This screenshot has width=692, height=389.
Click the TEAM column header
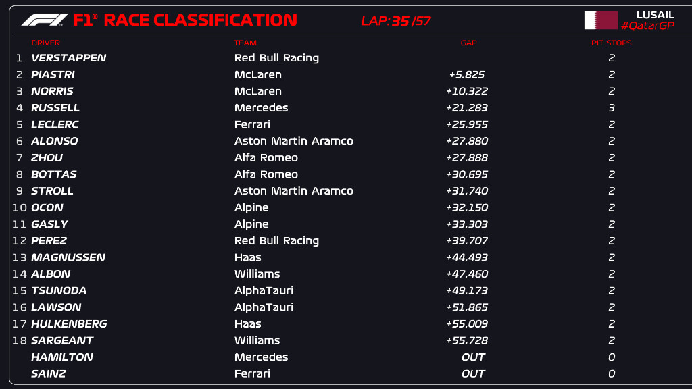(245, 43)
